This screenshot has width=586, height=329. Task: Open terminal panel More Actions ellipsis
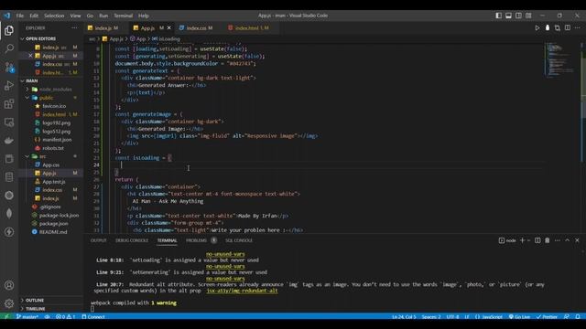point(558,240)
